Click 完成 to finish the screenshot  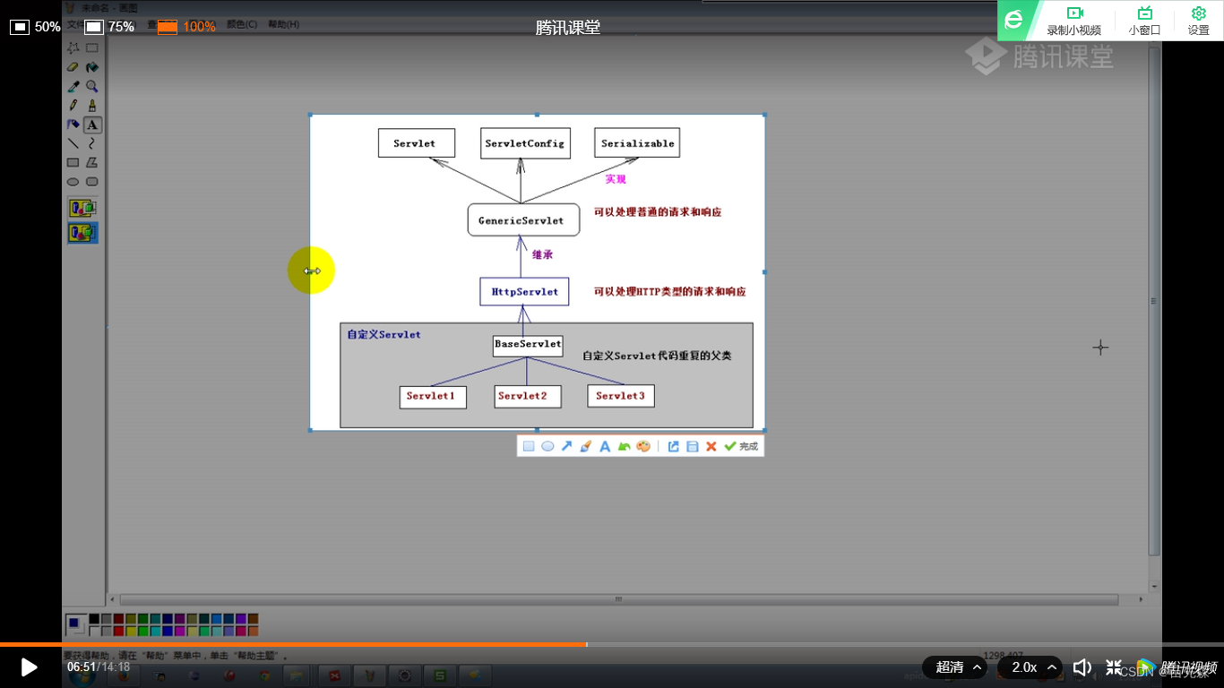pos(741,446)
